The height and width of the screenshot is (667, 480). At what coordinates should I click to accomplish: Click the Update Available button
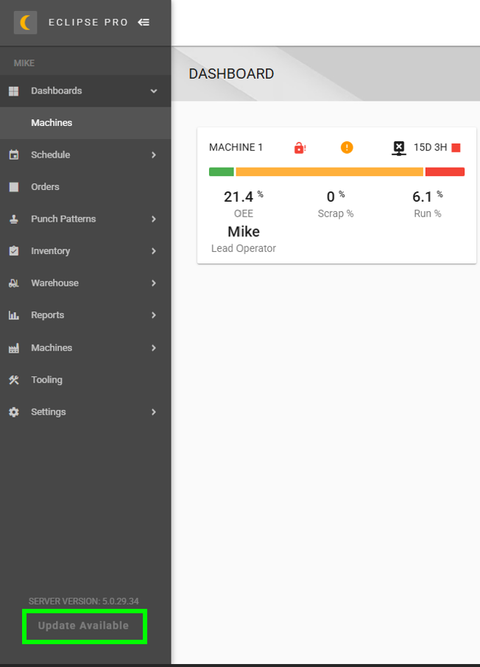(83, 626)
